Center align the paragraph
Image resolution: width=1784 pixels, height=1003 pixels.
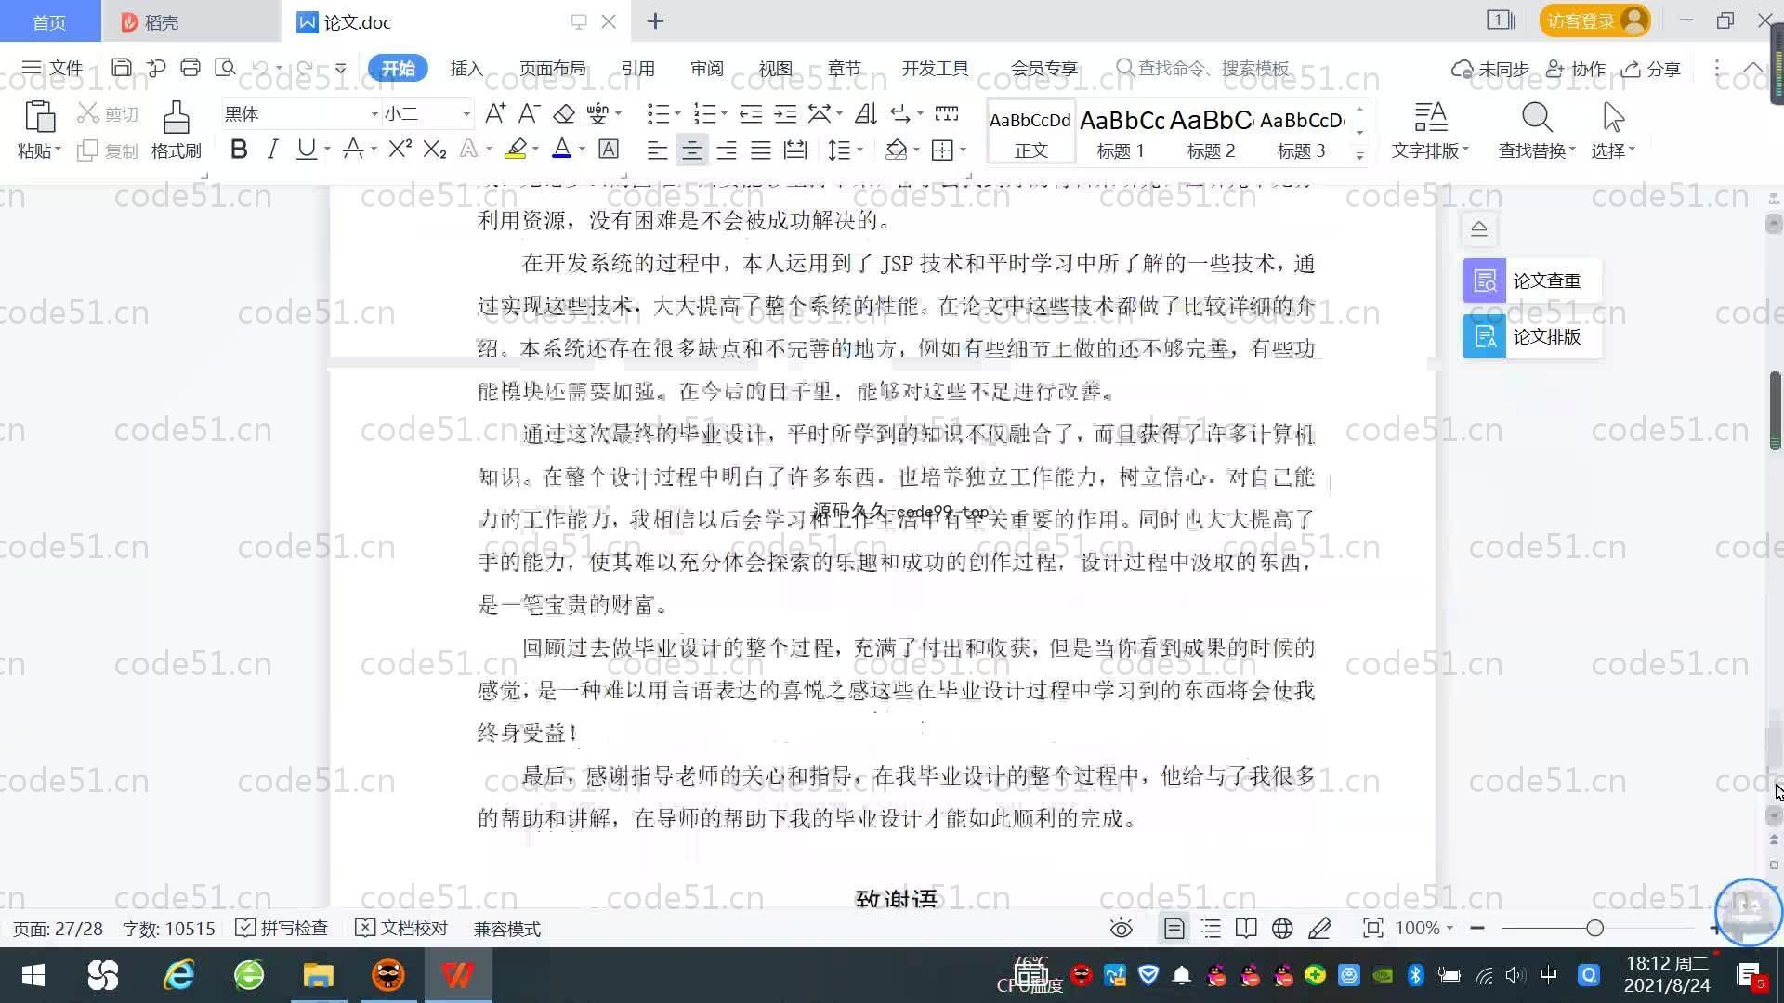691,150
